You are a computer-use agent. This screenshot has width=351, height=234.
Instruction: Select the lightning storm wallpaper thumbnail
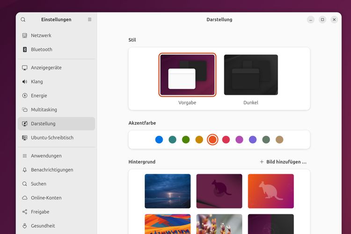[168, 191]
